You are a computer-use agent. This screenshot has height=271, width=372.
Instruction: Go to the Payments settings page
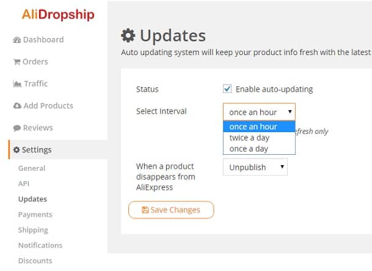coord(35,215)
